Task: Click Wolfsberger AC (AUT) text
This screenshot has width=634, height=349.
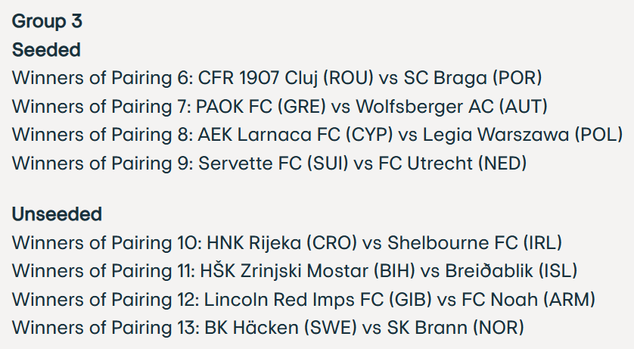Action: (x=452, y=107)
